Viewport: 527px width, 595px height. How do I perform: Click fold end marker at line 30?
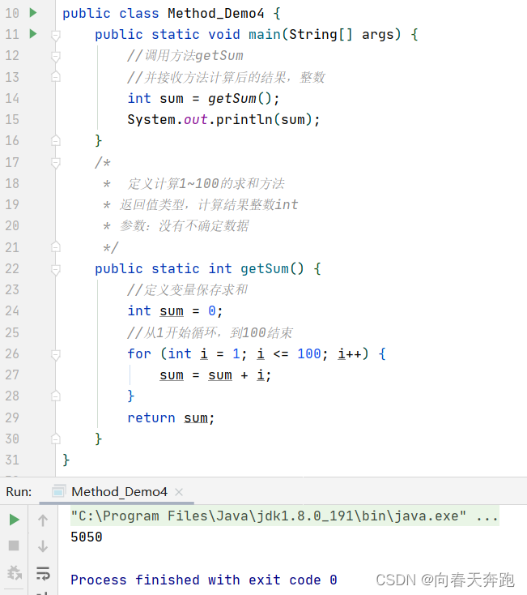coord(56,439)
